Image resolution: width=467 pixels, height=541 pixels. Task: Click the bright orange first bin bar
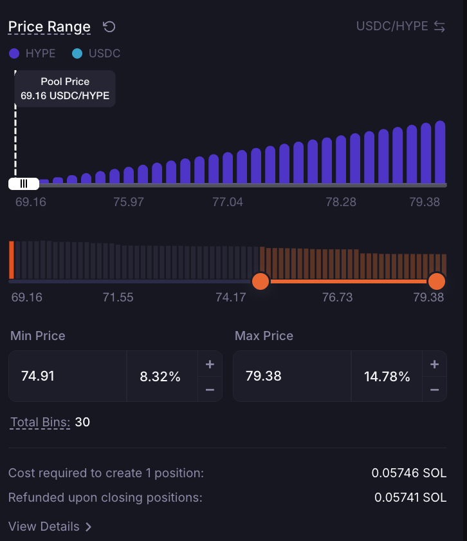(12, 260)
